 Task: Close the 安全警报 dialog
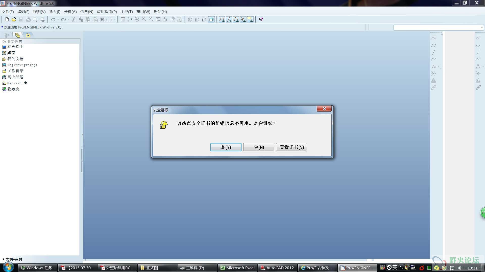point(324,109)
